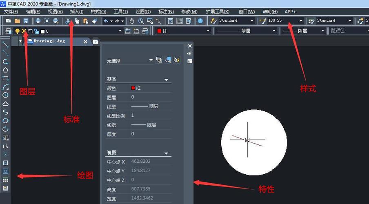Open the 视图(V) menu
The width and height of the screenshot is (369, 204).
pos(55,11)
